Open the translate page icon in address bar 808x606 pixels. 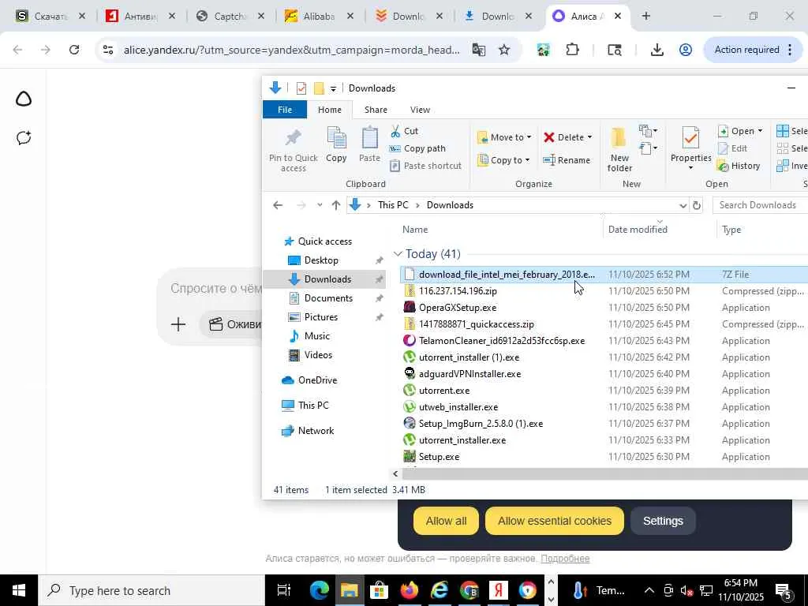tap(479, 50)
